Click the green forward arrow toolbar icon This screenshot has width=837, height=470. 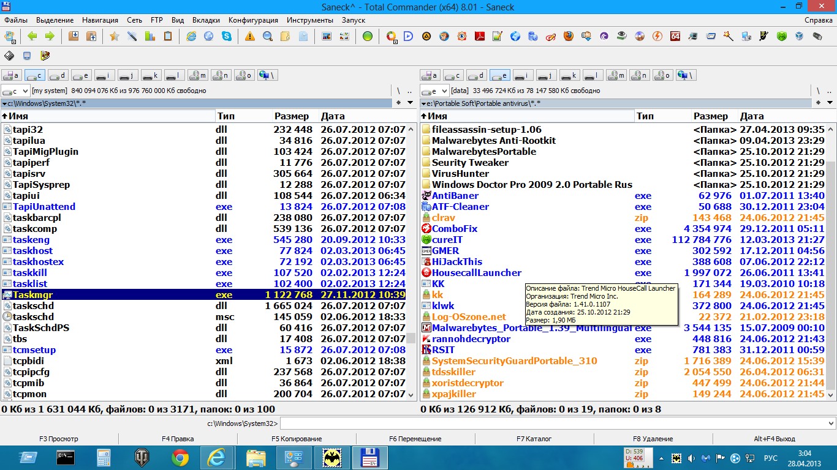pyautogui.click(x=50, y=36)
